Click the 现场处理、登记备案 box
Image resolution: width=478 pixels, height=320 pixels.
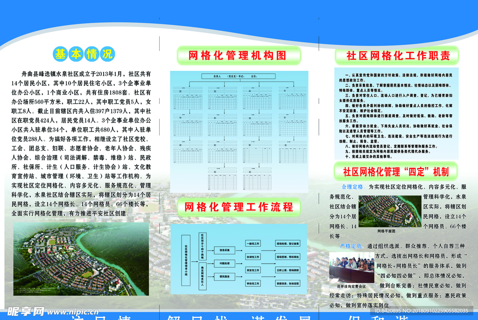point(288,243)
